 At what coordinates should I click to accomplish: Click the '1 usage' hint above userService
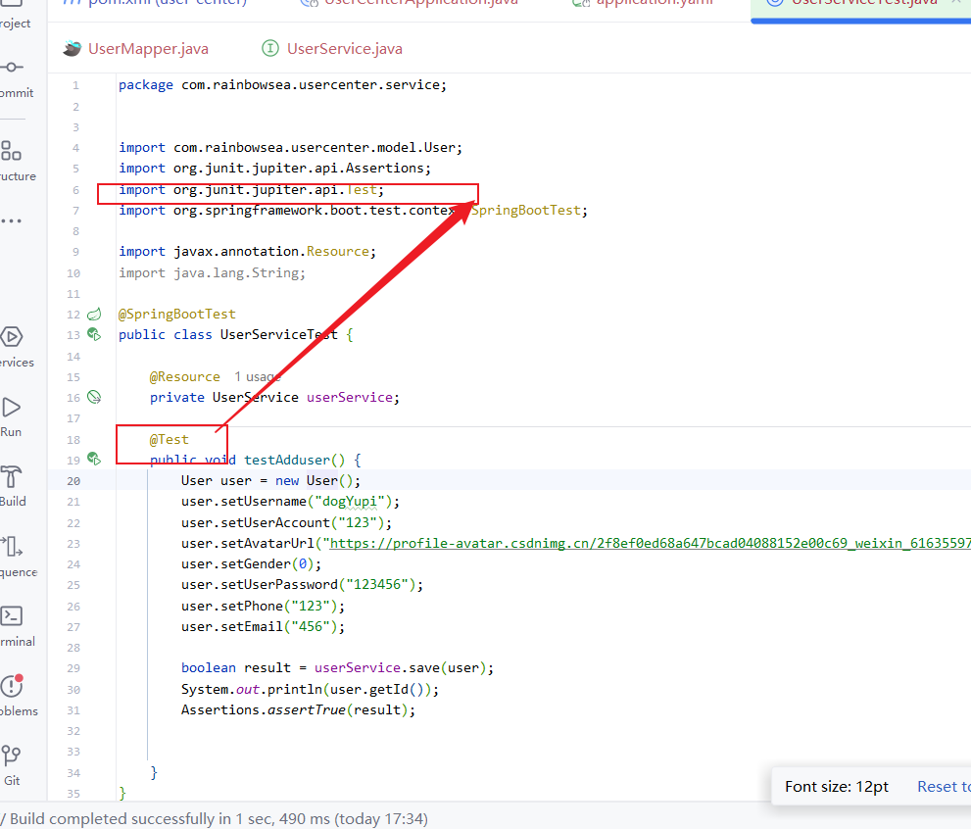[257, 377]
